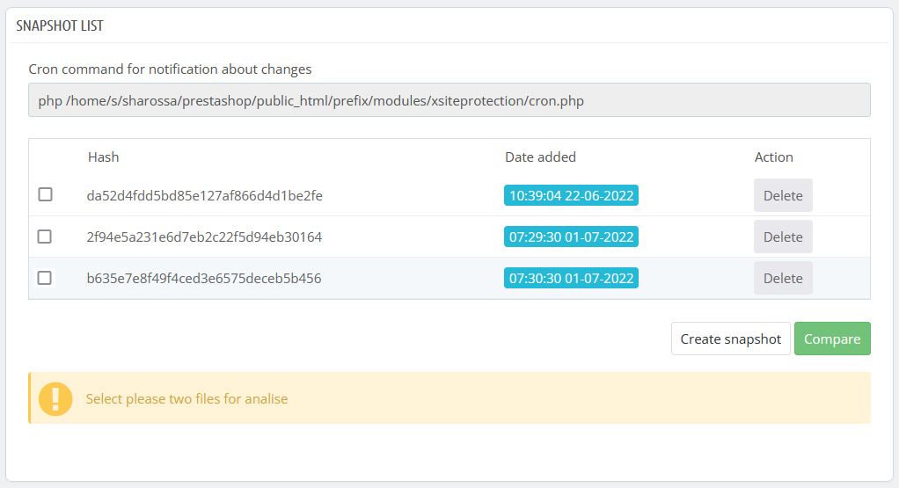
Task: Click the 10:39:04 22-06-2022 date badge
Action: click(x=571, y=195)
